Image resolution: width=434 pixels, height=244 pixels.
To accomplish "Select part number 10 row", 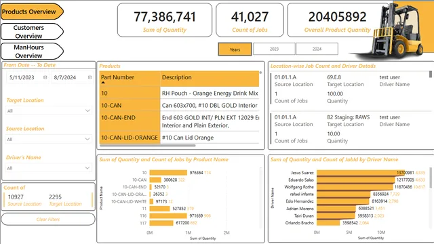I will click(x=130, y=94).
